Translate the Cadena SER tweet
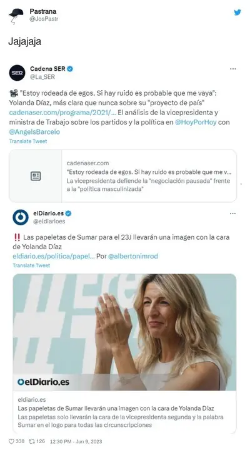250x450 pixels. 28,141
